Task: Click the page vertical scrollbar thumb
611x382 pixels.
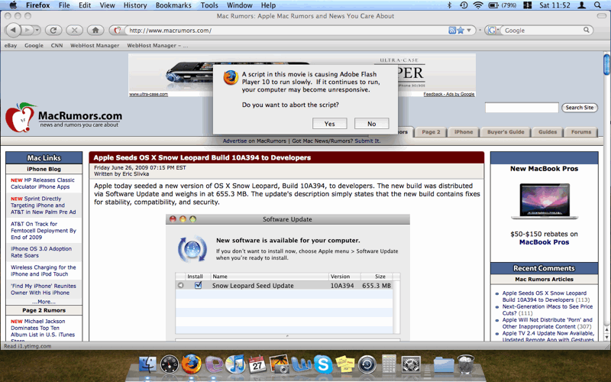Action: (606, 64)
